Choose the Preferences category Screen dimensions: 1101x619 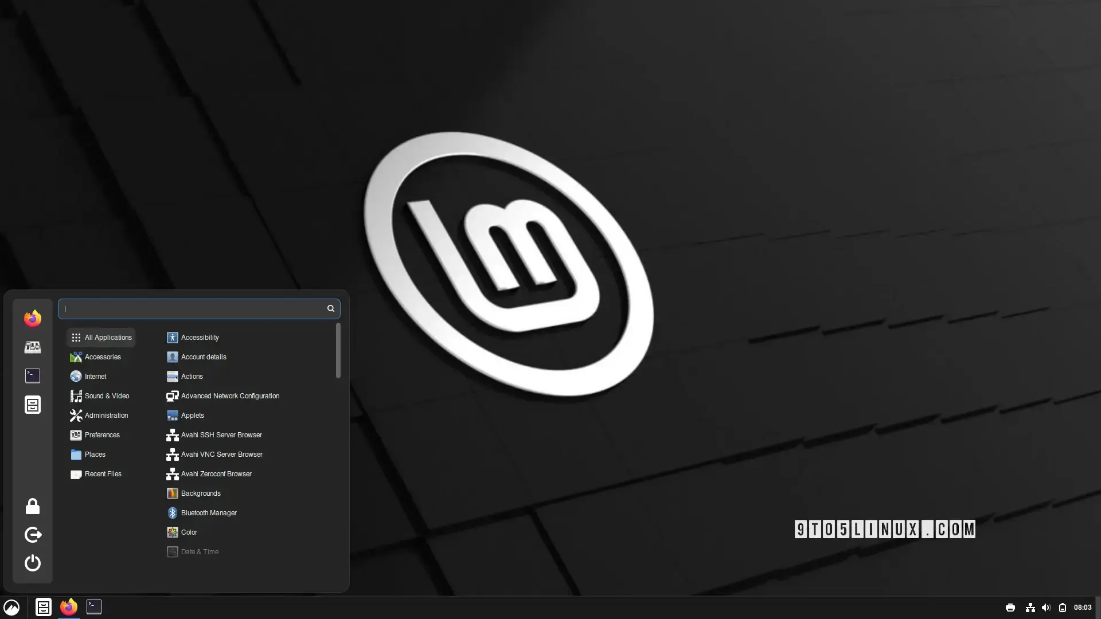coord(101,435)
